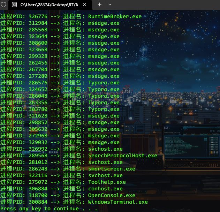Screen dimensions: 220x212
Task: Click PID 318700 value
Action: [x=38, y=195]
